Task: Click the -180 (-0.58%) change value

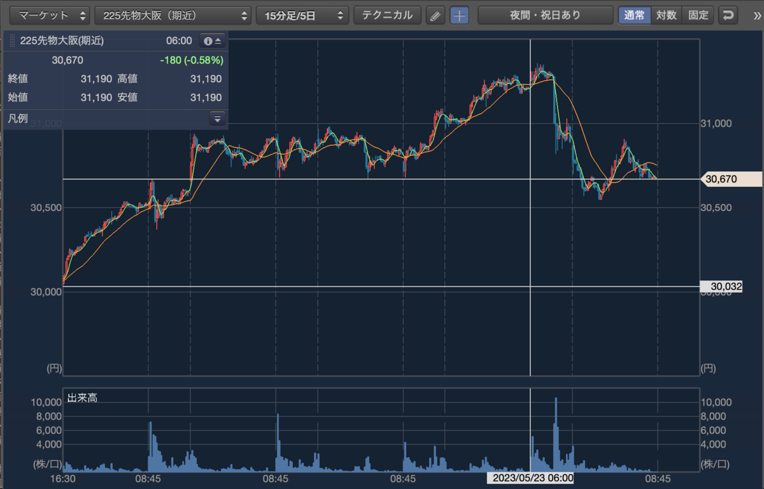Action: click(x=191, y=60)
